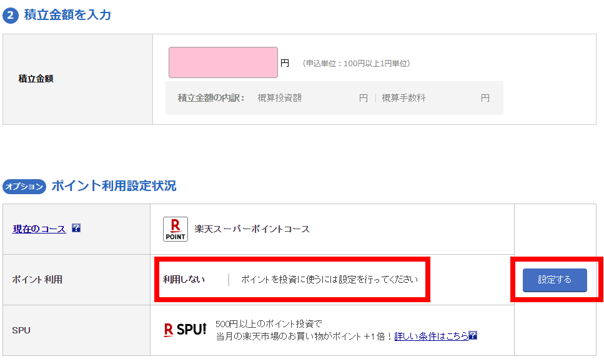
Task: Click the 概算手数料 label
Action: click(x=403, y=98)
